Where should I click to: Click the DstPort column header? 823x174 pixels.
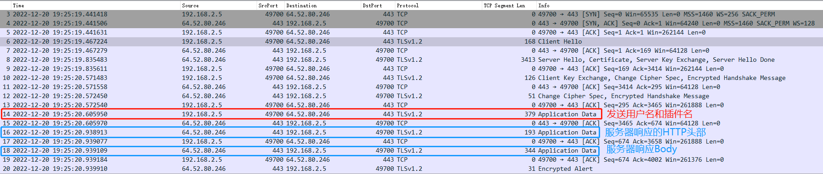372,5
